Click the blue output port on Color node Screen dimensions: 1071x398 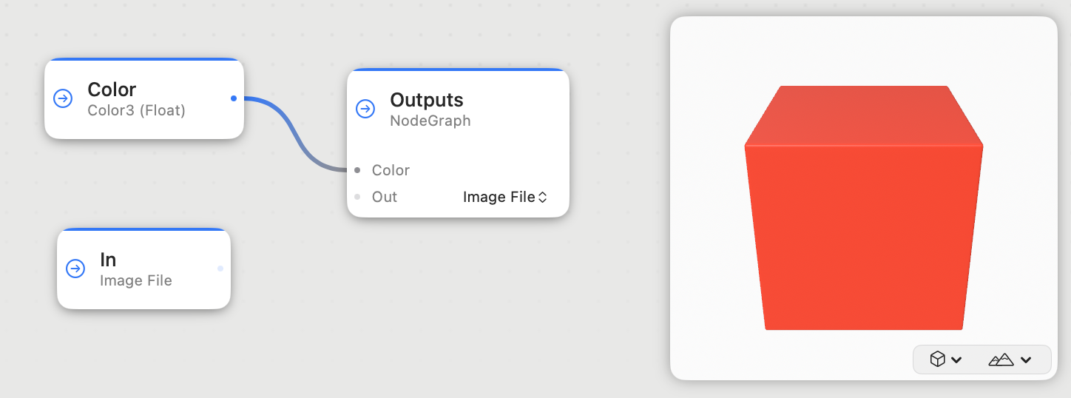234,98
